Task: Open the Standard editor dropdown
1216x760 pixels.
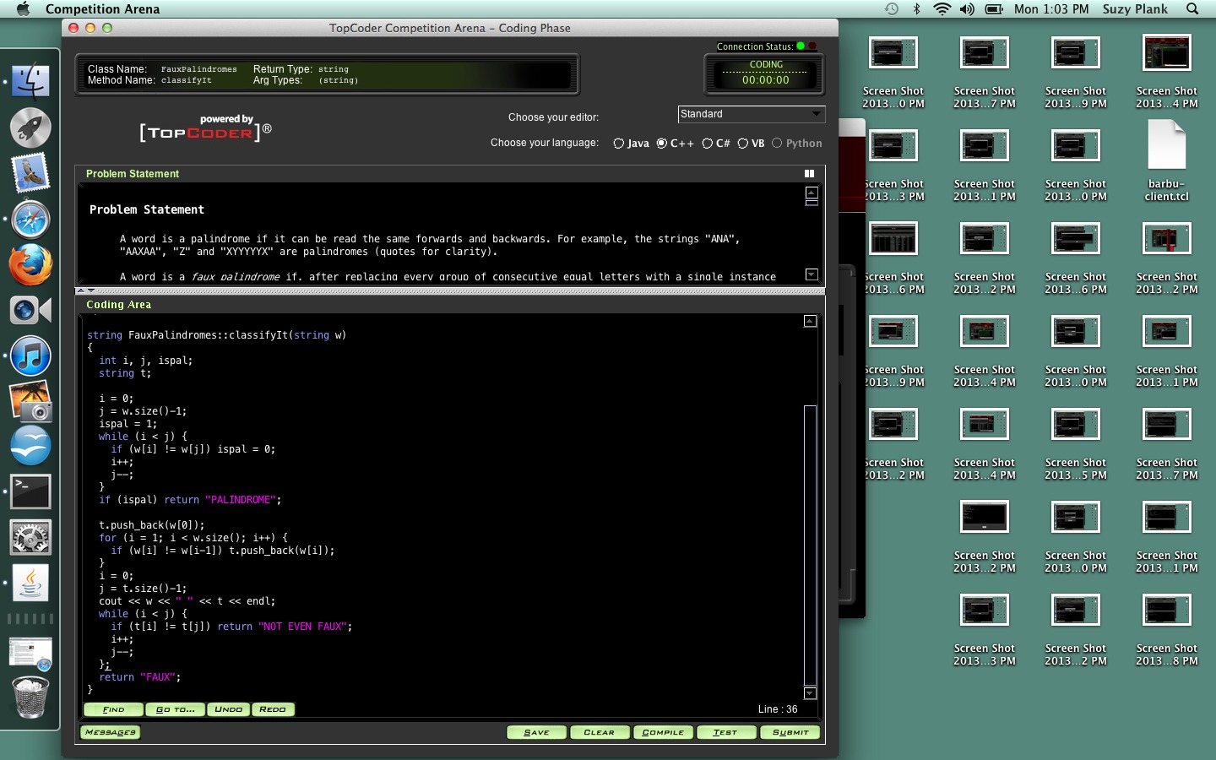Action: (x=752, y=114)
